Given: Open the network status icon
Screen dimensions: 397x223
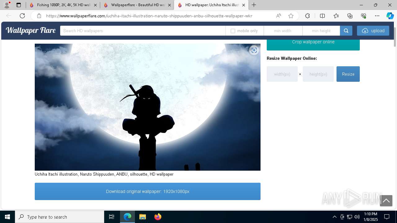Looking at the screenshot, I should (x=350, y=217).
